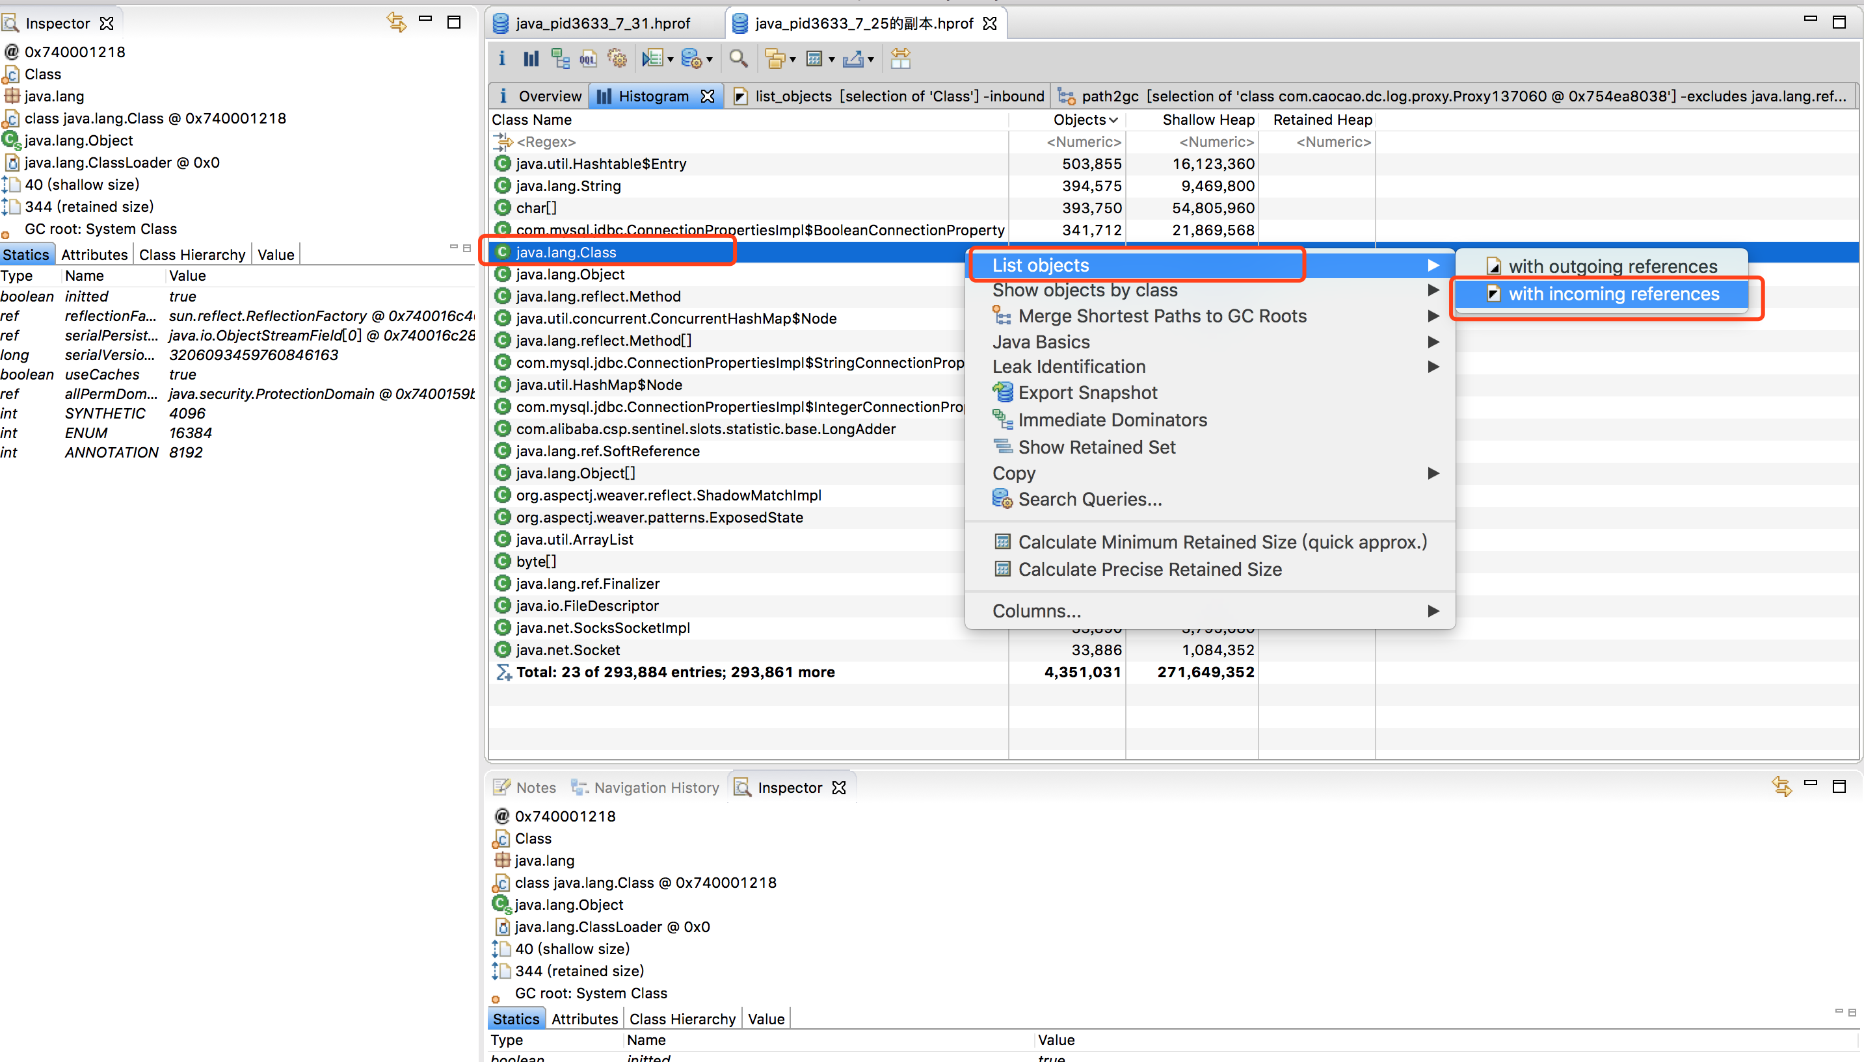Viewport: 1864px width, 1062px height.
Task: Select 'Show Retained Set' menu entry
Action: pyautogui.click(x=1209, y=447)
